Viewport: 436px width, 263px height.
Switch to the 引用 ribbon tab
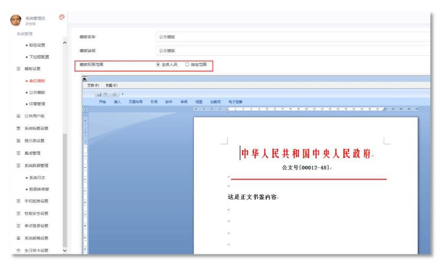tap(154, 102)
